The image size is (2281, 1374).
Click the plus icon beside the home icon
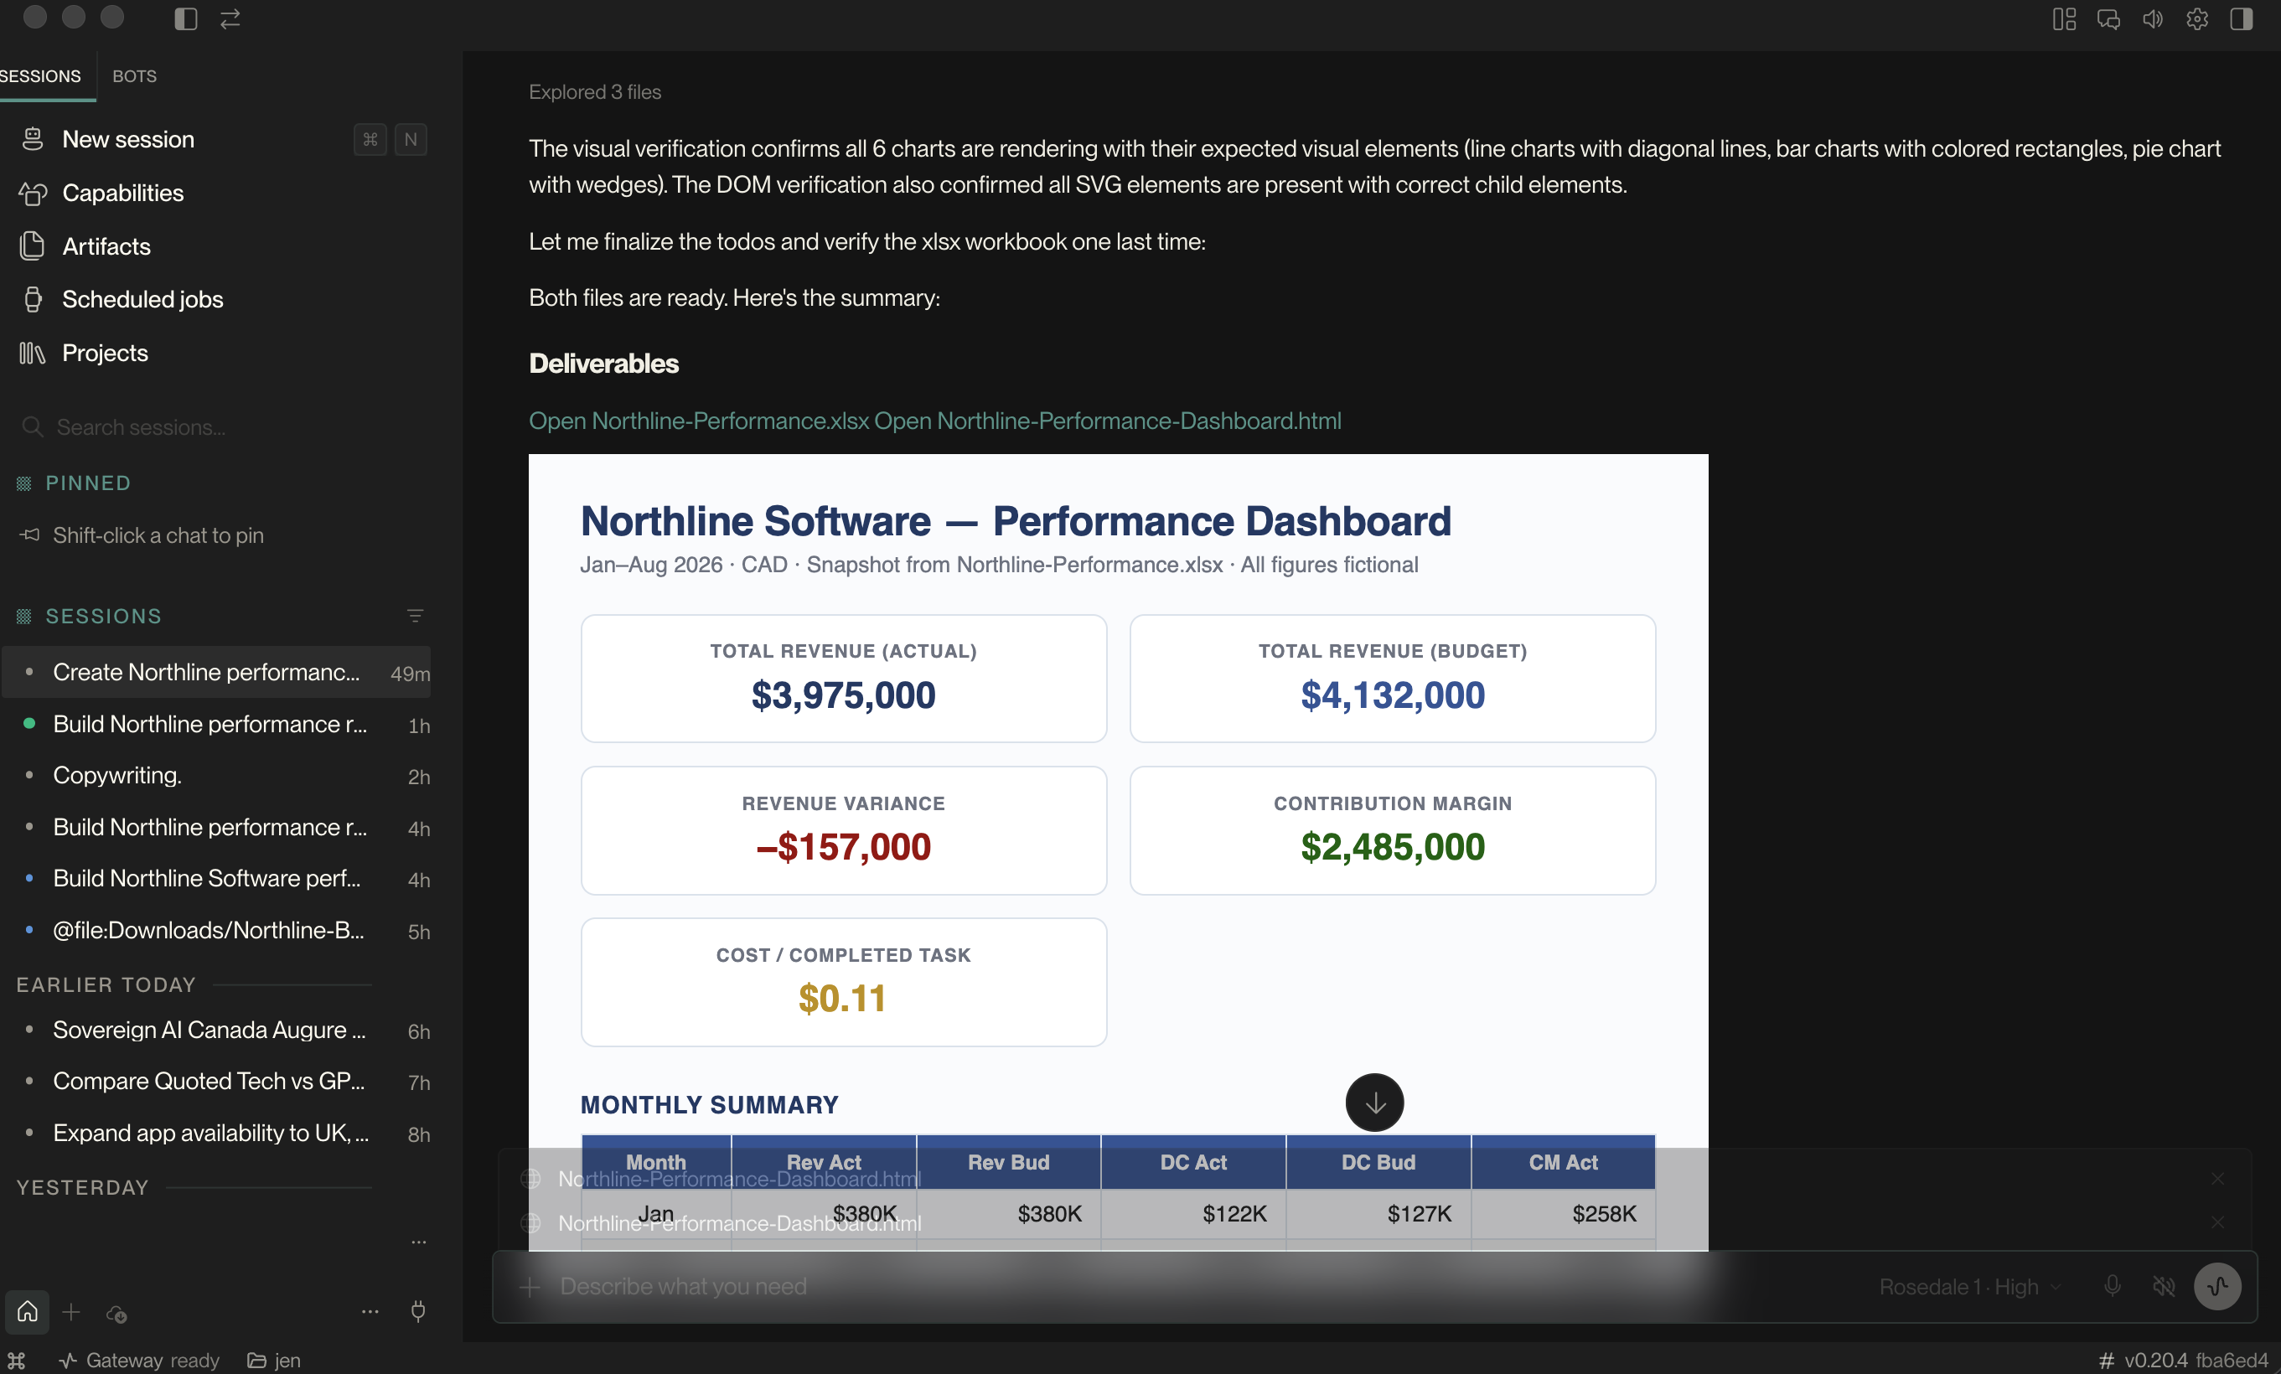click(71, 1311)
